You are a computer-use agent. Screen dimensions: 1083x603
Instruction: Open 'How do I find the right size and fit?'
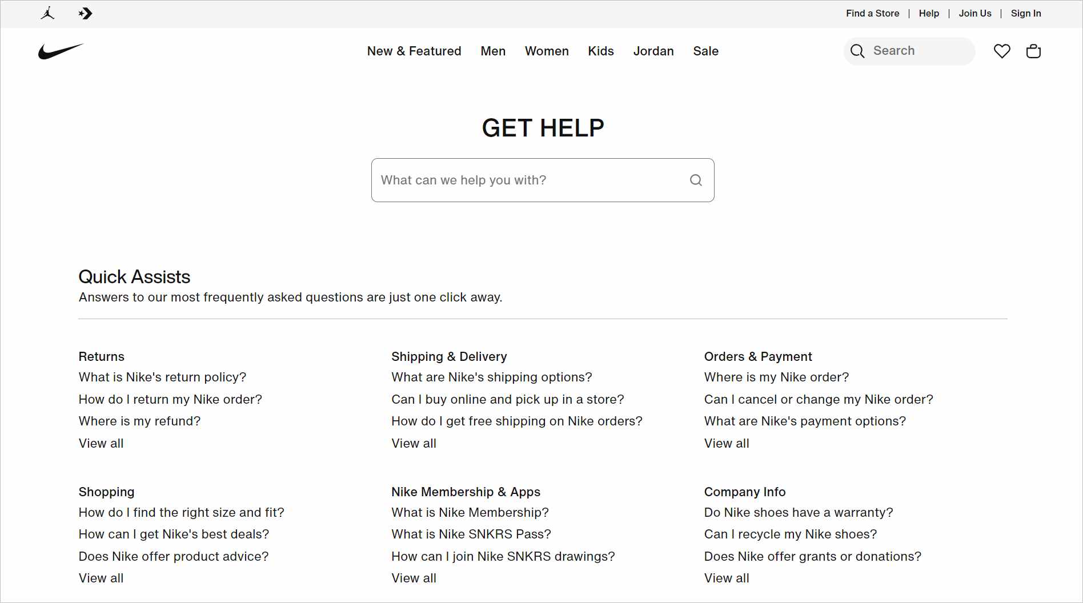tap(181, 513)
